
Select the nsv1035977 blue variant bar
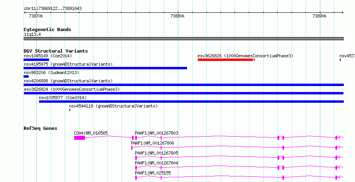tap(191, 102)
